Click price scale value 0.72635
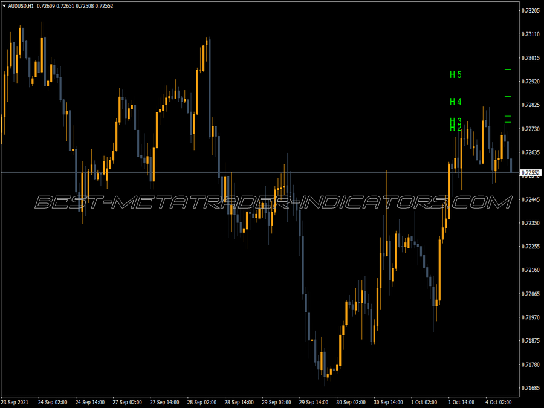This screenshot has height=408, width=544. coord(531,152)
